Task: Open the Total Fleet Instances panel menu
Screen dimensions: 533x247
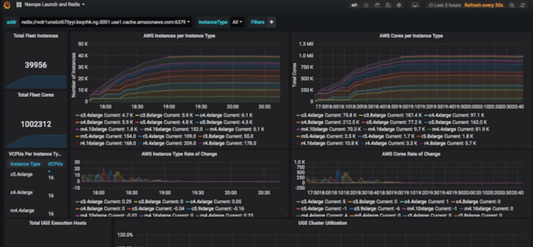Action: [36, 36]
